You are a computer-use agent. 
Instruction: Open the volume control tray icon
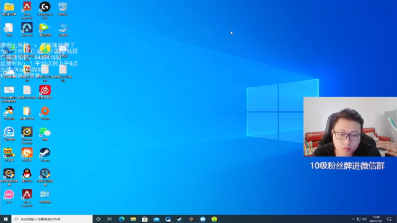pyautogui.click(x=364, y=219)
